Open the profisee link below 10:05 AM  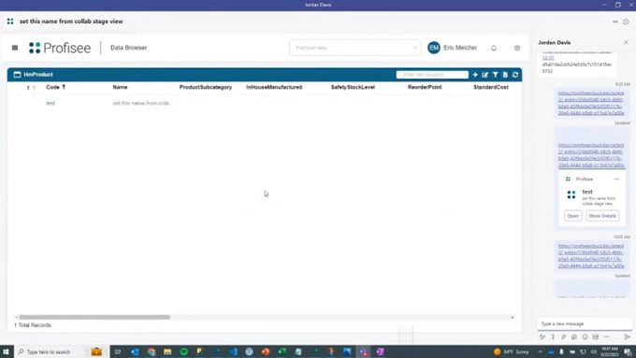click(x=591, y=256)
